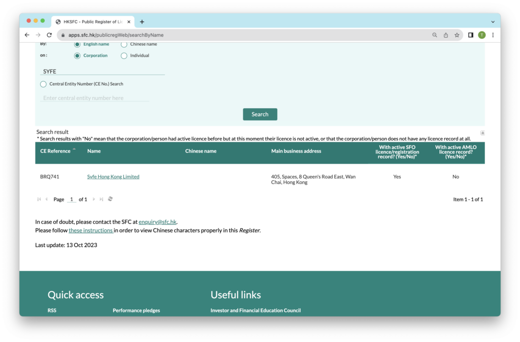The width and height of the screenshot is (520, 342).
Task: Expand the tab search chevron
Action: tap(493, 22)
